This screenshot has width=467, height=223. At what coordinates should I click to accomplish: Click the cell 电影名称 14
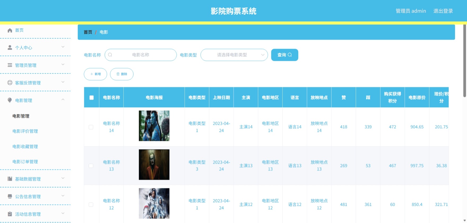click(112, 127)
